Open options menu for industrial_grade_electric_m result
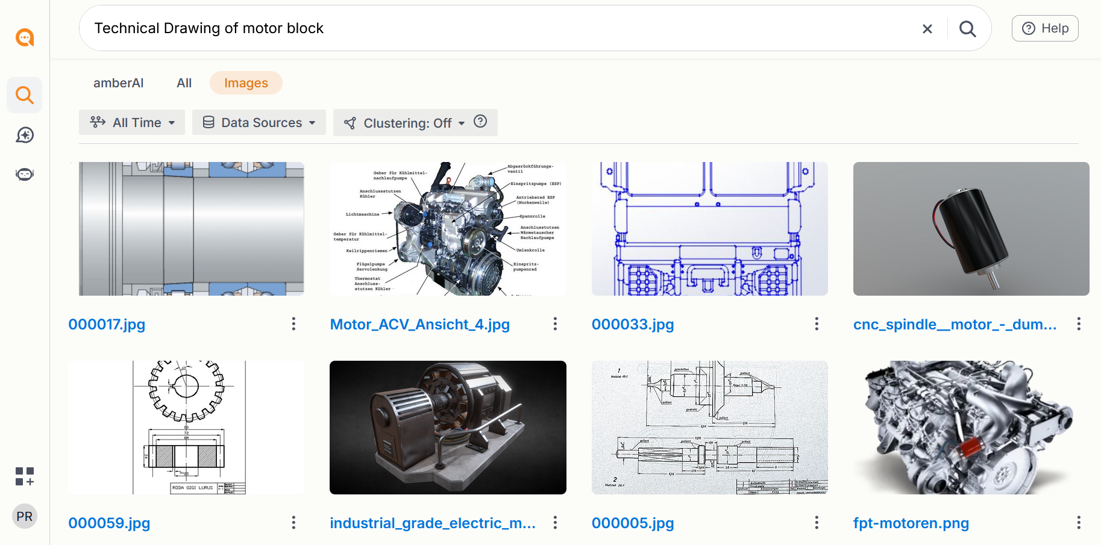 click(x=555, y=523)
